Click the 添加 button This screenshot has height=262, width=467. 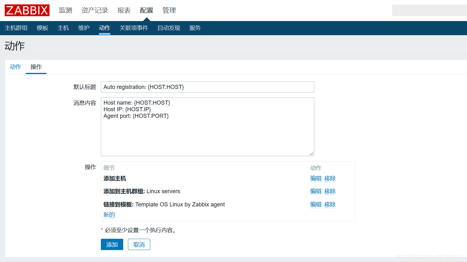coord(112,244)
